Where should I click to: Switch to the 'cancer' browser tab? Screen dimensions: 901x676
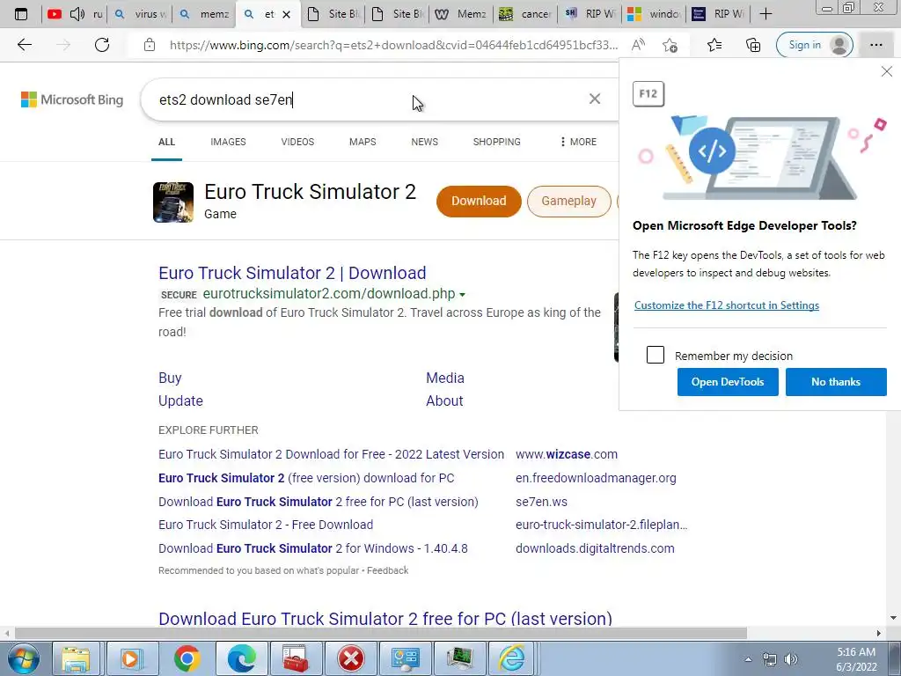525,14
